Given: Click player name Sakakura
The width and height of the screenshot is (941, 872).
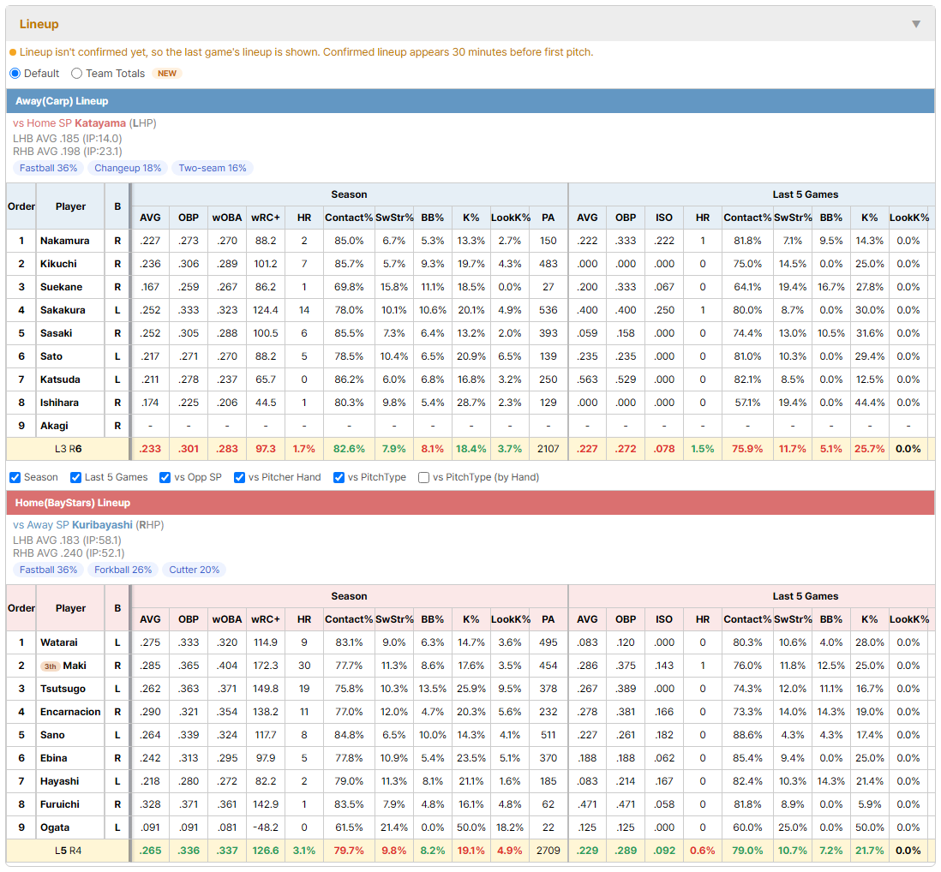Looking at the screenshot, I should (63, 310).
